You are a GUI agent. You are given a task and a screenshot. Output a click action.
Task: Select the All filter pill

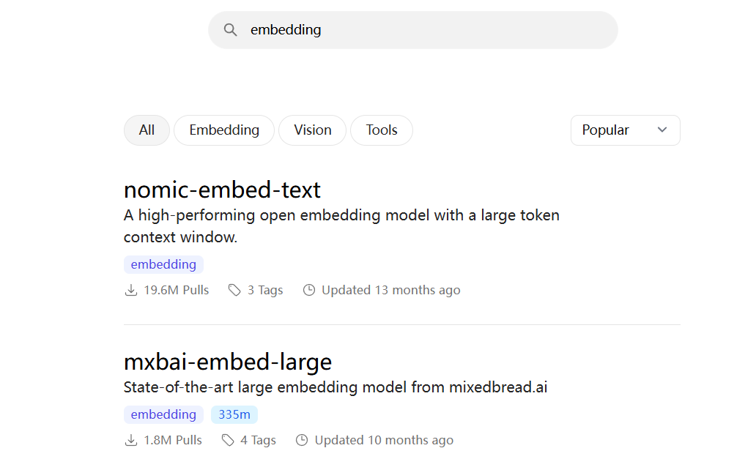click(147, 130)
